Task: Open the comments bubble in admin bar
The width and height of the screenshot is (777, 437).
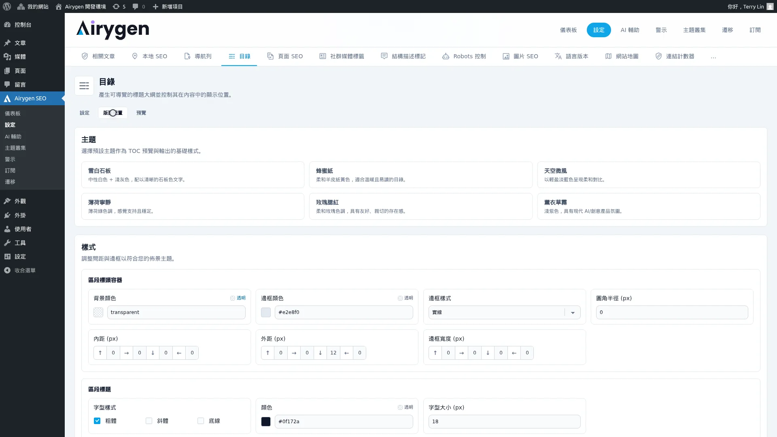Action: (x=138, y=6)
